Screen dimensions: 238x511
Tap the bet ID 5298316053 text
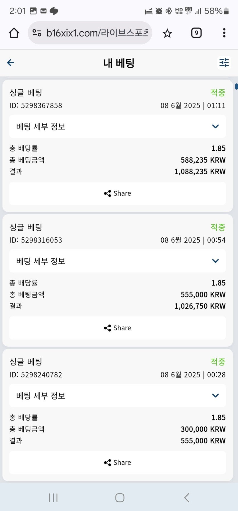36,240
